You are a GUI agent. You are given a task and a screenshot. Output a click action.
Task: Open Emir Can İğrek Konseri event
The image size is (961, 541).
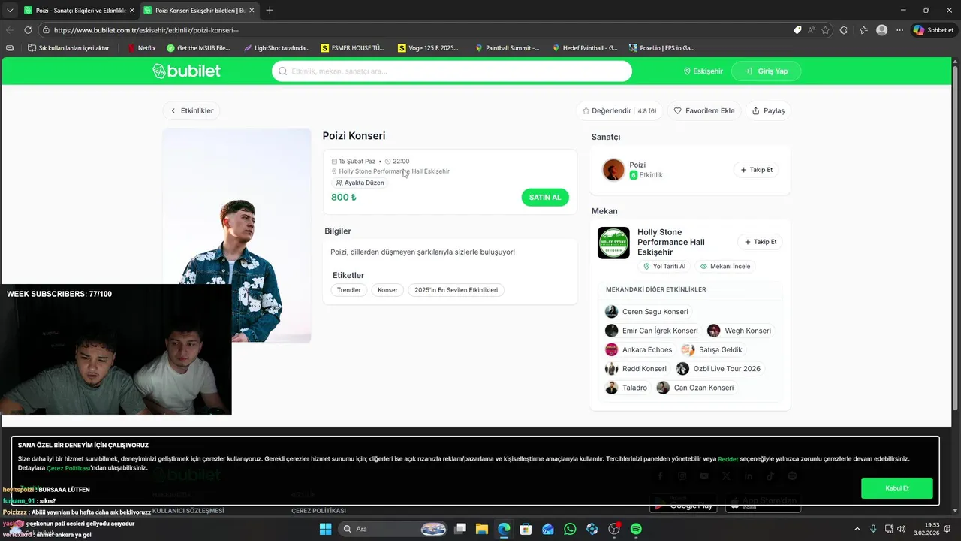tap(652, 331)
